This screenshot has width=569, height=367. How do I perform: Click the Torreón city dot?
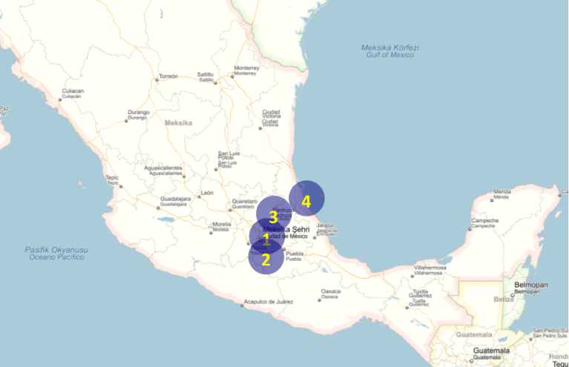157,79
